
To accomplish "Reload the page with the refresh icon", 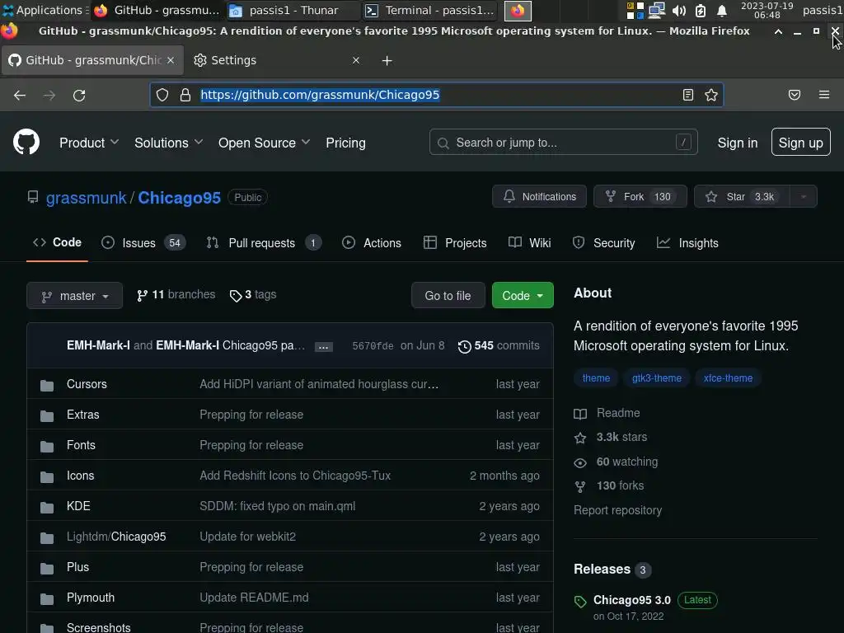I will click(x=79, y=96).
